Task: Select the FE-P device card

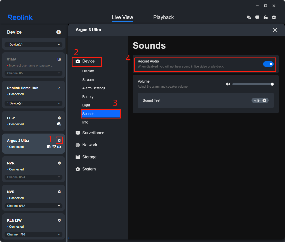Action: 33,121
